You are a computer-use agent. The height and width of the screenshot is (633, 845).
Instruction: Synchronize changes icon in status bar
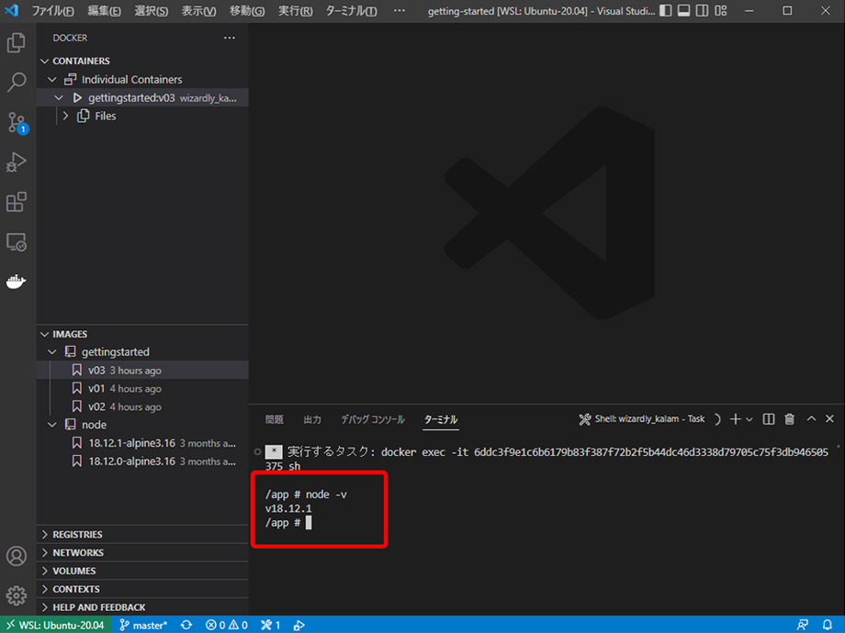coord(186,625)
